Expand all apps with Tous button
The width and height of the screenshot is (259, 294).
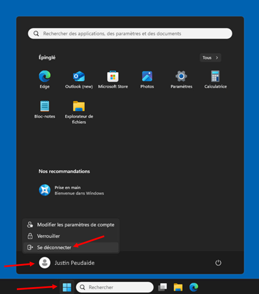(x=210, y=58)
